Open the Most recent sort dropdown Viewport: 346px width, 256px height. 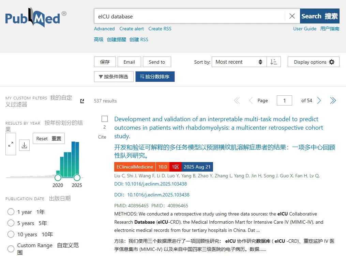pos(239,62)
